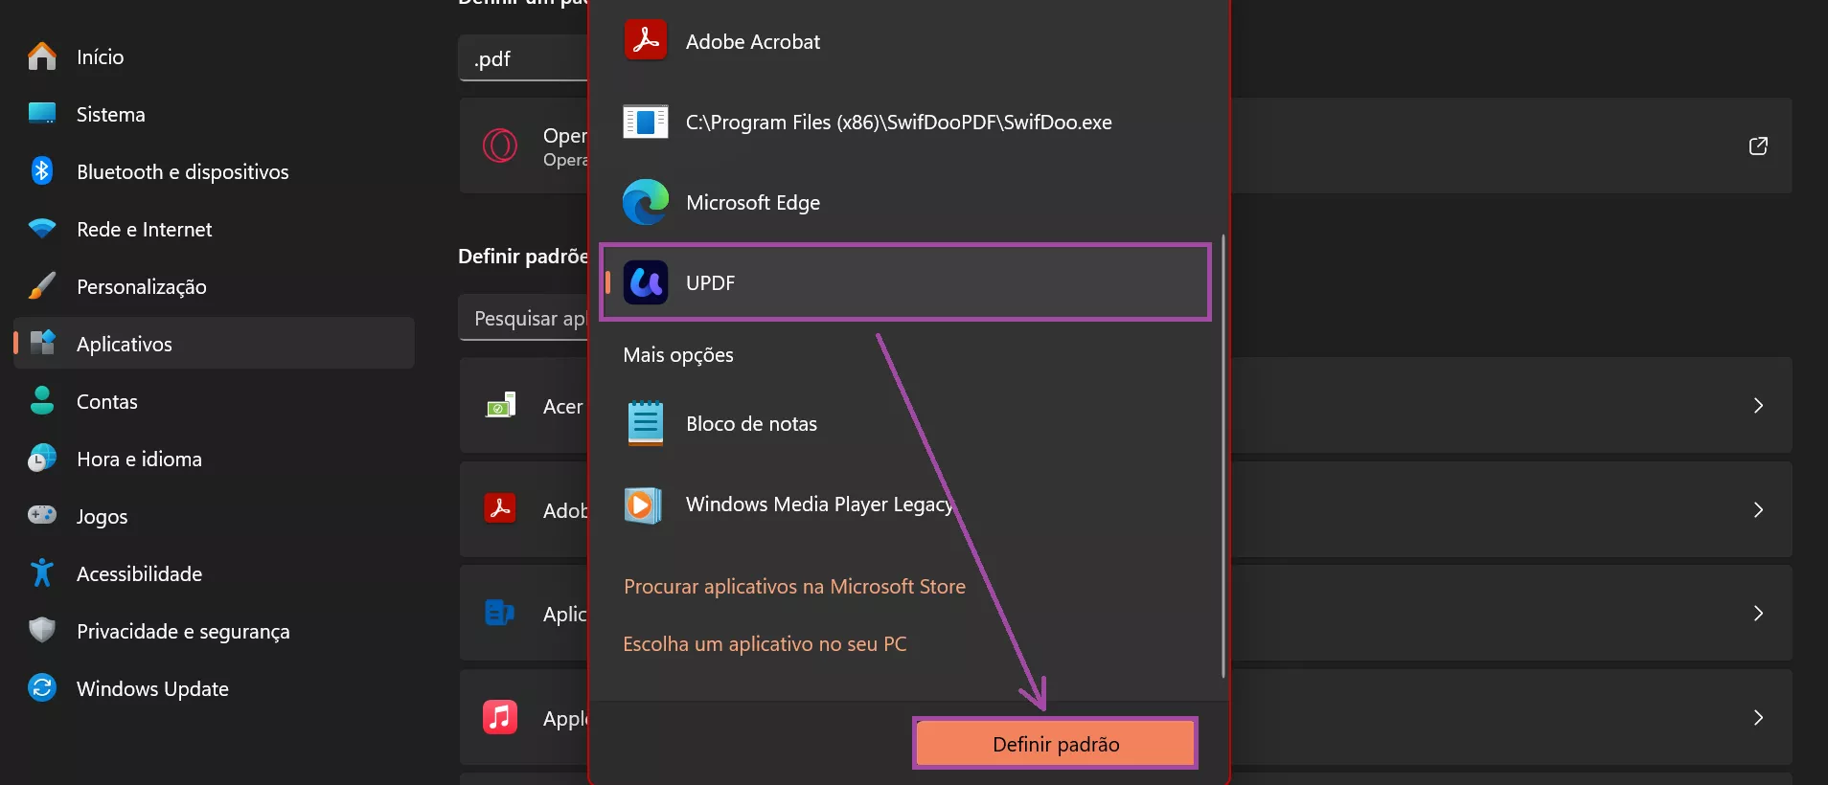Select Adobe Acrobat entry text
The image size is (1828, 785).
(753, 41)
